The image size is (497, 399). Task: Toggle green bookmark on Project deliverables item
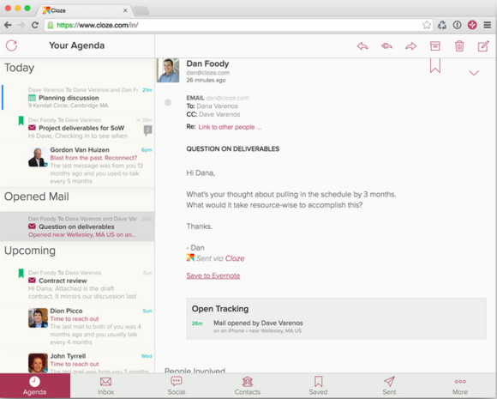coord(21,121)
